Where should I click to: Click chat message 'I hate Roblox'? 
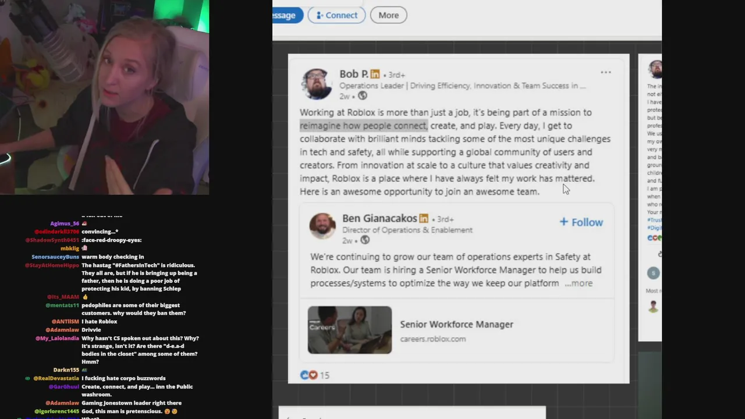pos(100,322)
